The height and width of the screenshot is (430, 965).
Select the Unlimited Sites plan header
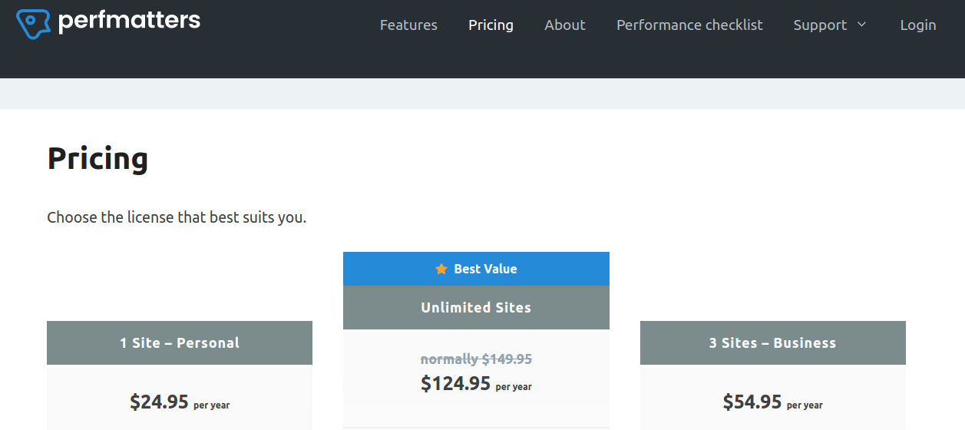click(476, 307)
